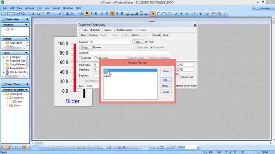Click the red slider bar graphic
The height and width of the screenshot is (154, 275).
[x=75, y=68]
